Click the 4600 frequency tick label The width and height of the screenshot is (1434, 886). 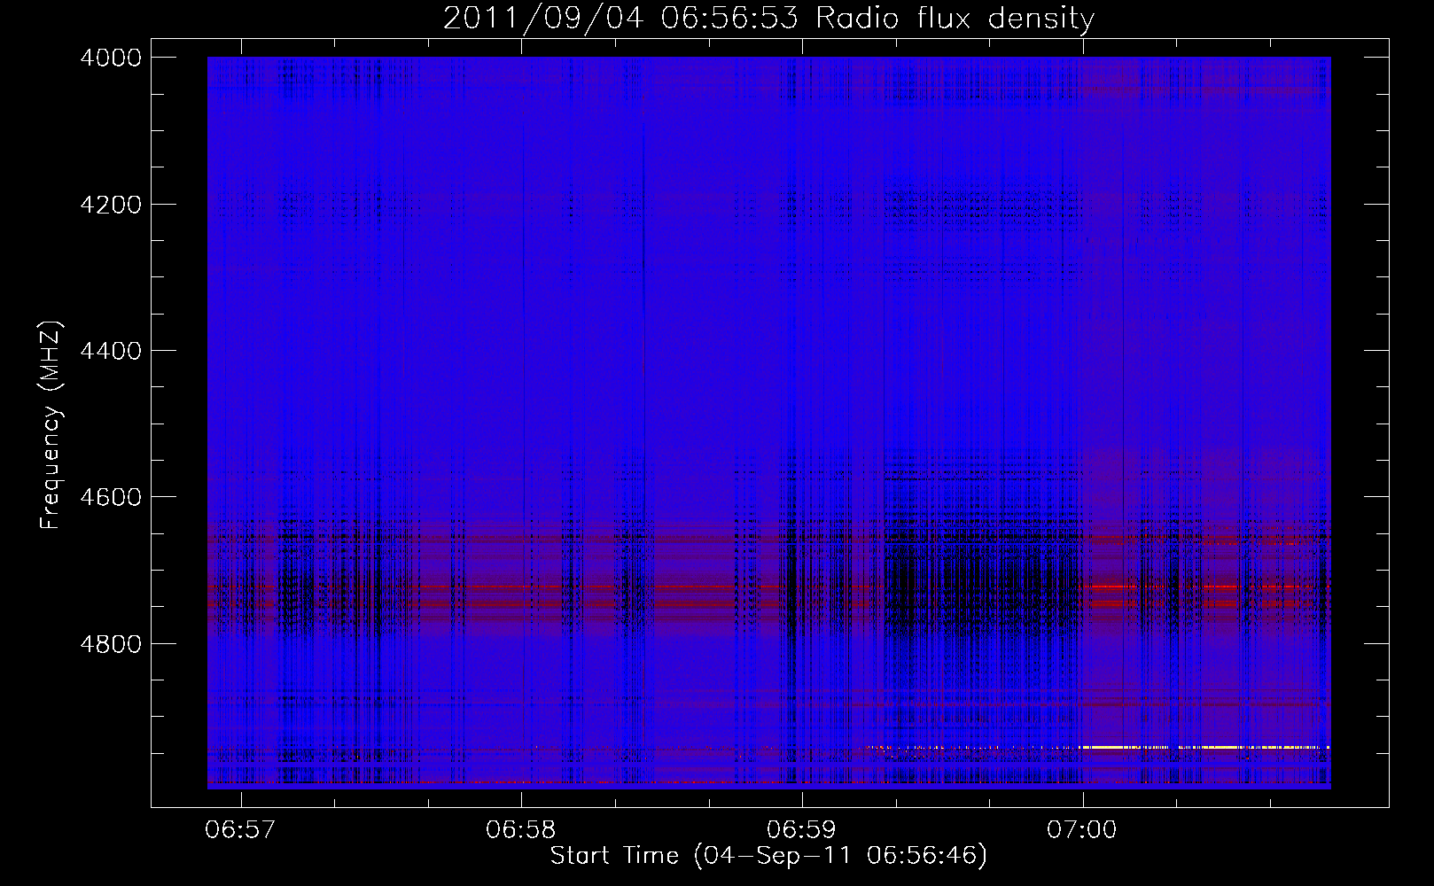[x=111, y=497]
